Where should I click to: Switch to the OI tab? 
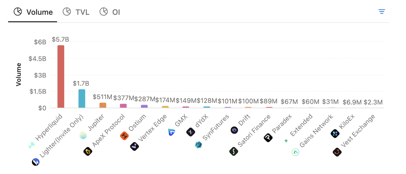tap(110, 12)
